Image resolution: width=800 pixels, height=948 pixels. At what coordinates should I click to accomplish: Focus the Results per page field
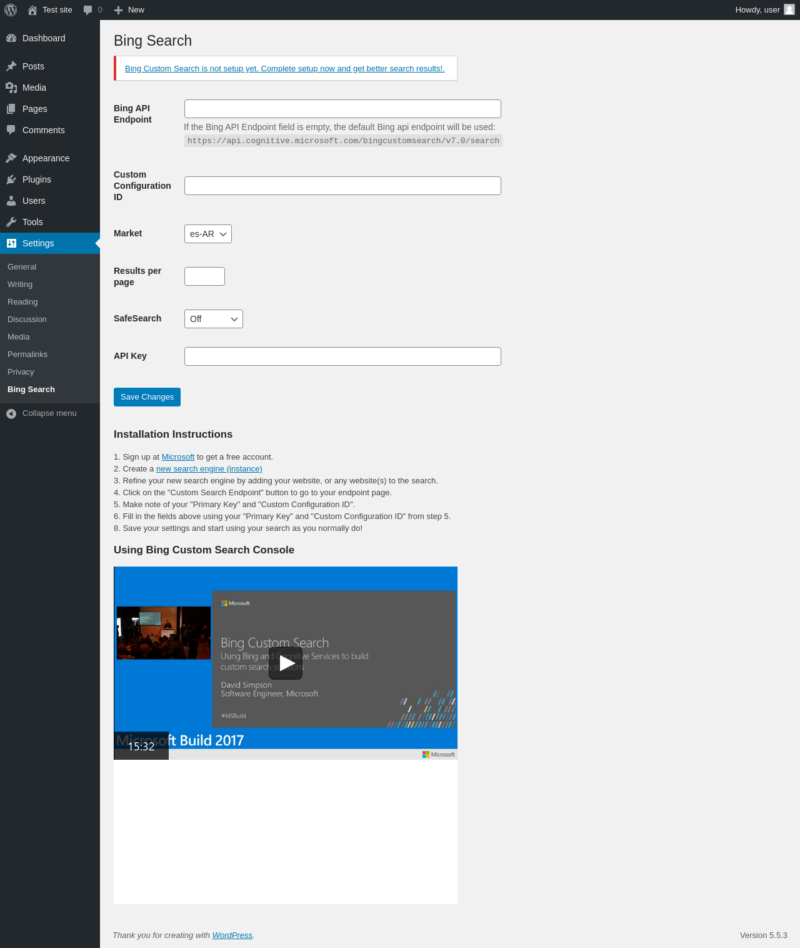click(204, 276)
